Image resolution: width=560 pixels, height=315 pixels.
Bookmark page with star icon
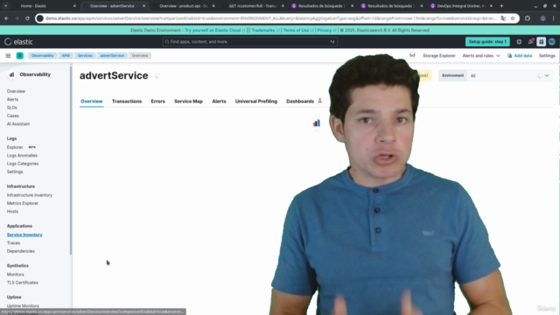pyautogui.click(x=513, y=18)
